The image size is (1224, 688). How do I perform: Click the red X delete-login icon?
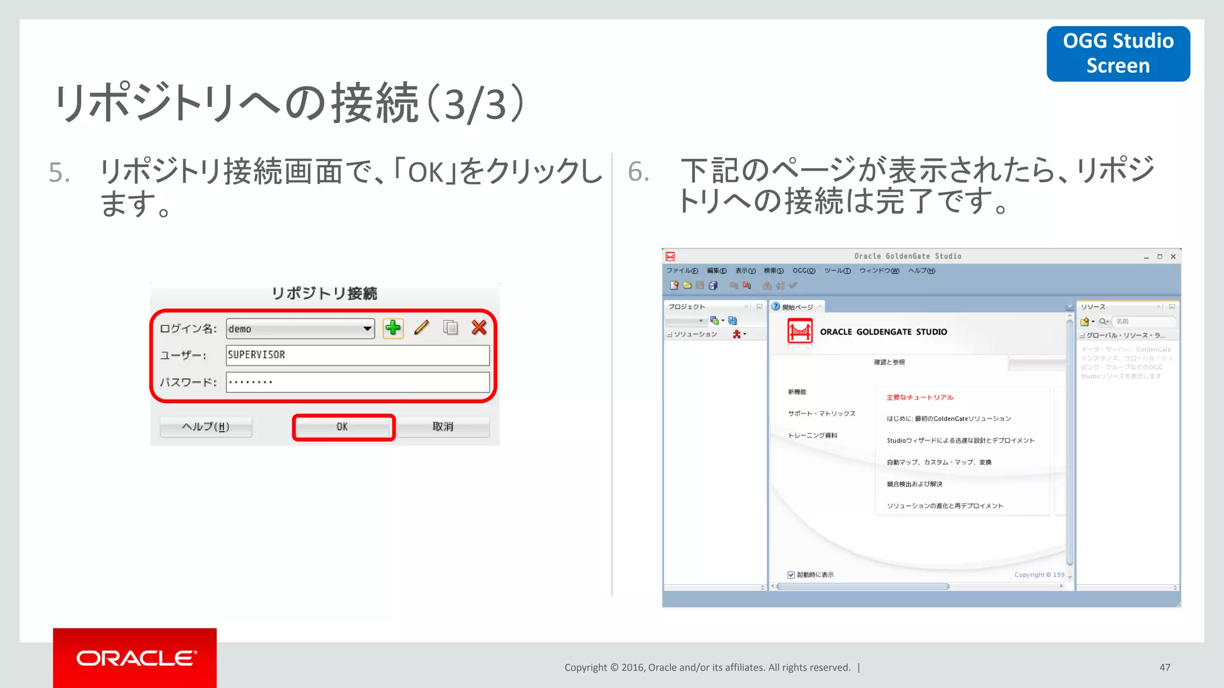(479, 327)
